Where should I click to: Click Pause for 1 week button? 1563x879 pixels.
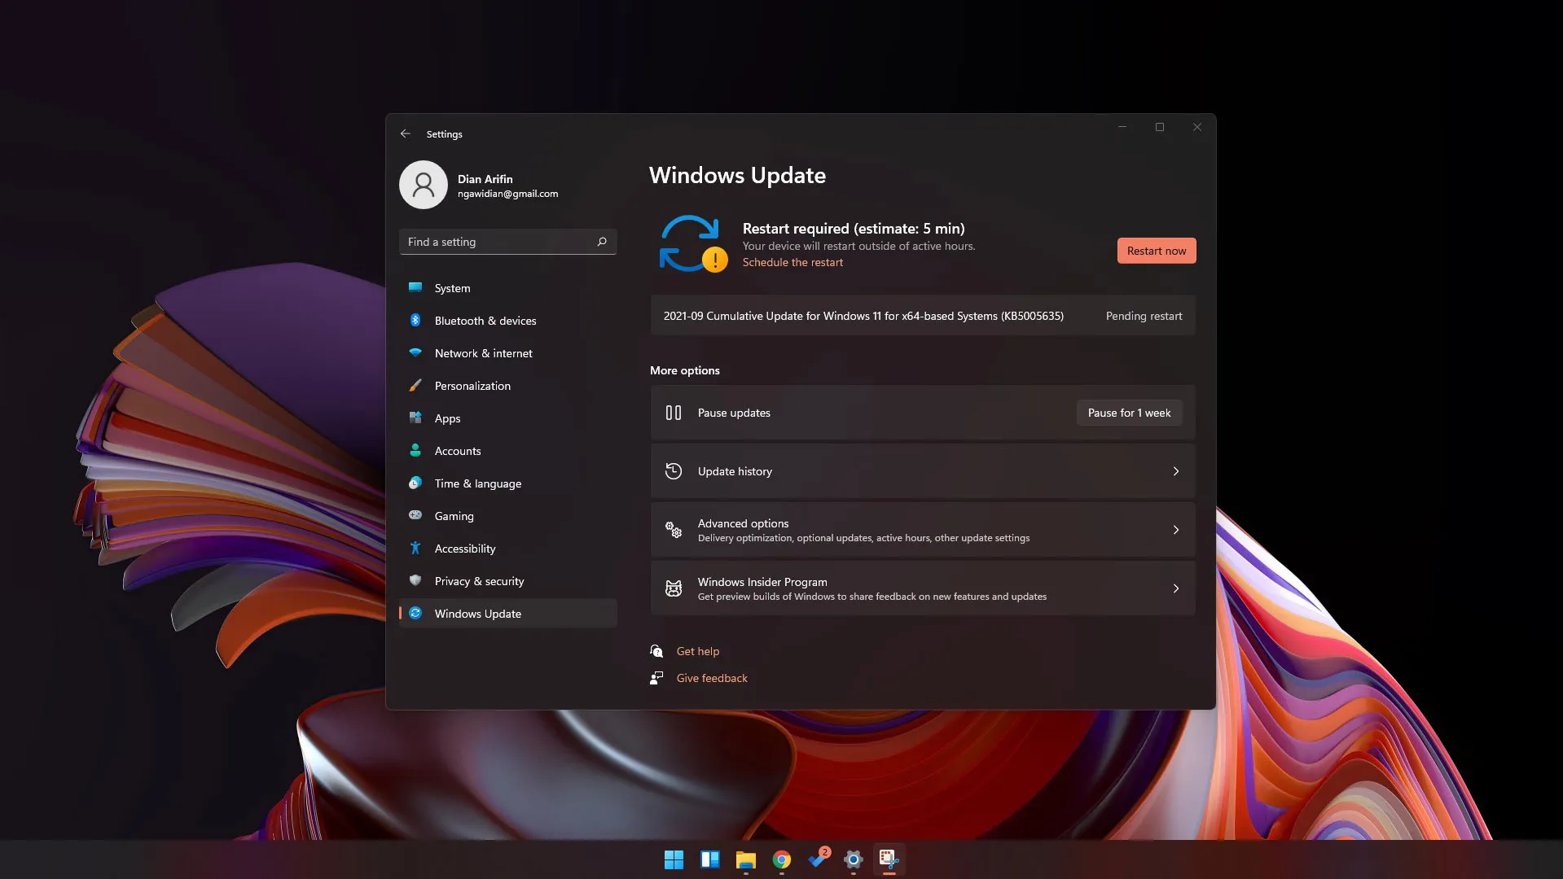coord(1129,413)
